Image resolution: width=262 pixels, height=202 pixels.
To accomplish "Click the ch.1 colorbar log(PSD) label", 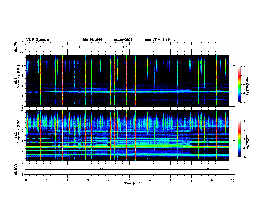I will (248, 86).
